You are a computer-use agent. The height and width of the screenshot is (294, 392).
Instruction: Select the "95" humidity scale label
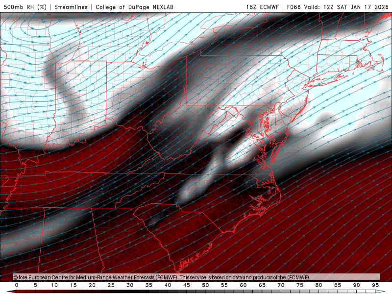(375, 285)
